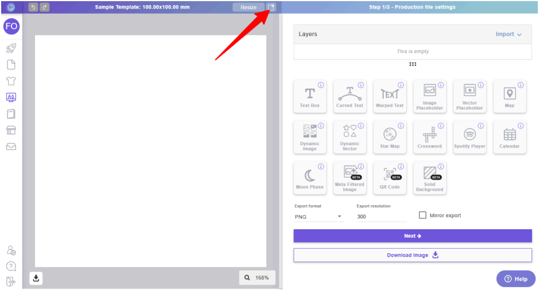This screenshot has height=291, width=539.
Task: Click the layers panel drag handle dots
Action: click(412, 64)
